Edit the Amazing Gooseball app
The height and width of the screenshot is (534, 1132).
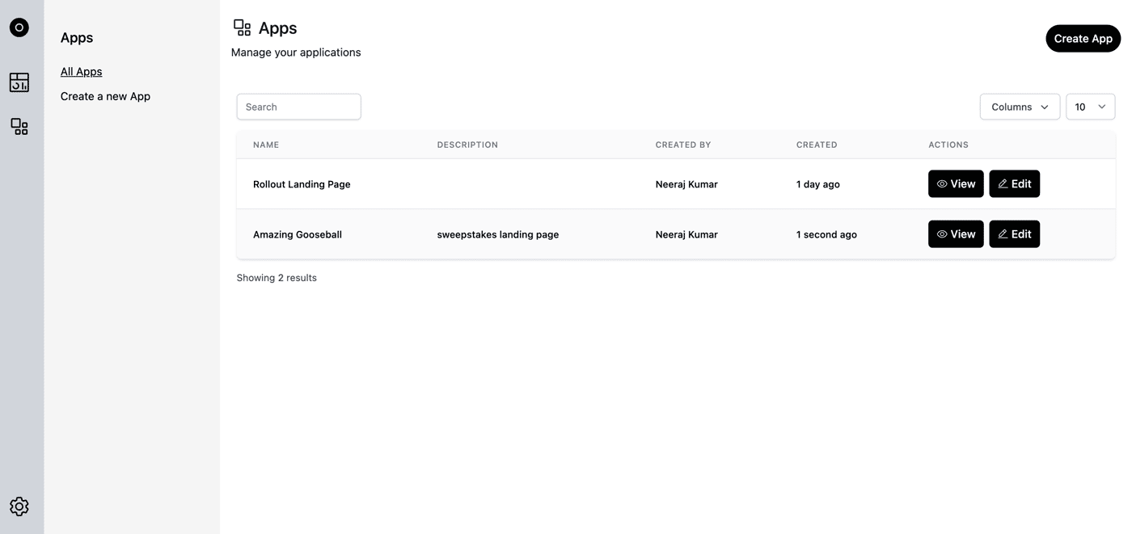1015,234
